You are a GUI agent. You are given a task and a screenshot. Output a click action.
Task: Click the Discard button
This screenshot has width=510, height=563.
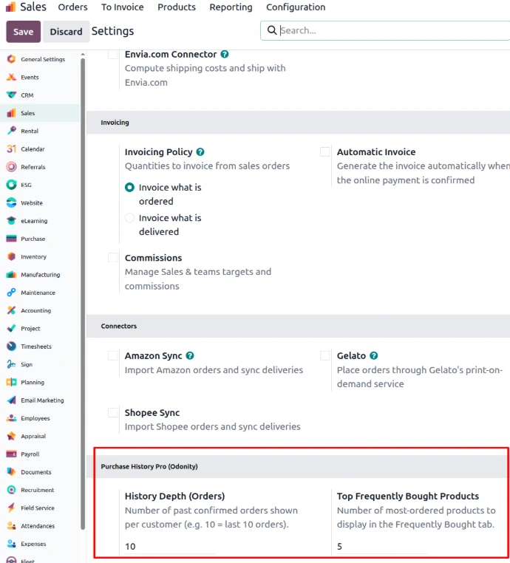click(67, 32)
